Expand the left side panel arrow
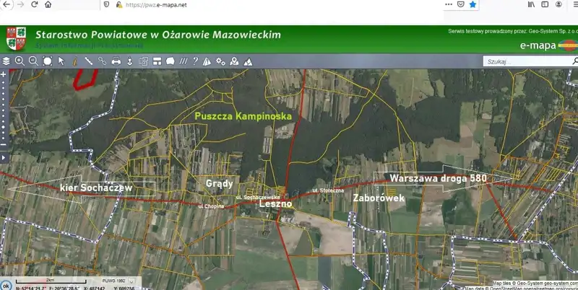578x290 pixels. coord(4,157)
